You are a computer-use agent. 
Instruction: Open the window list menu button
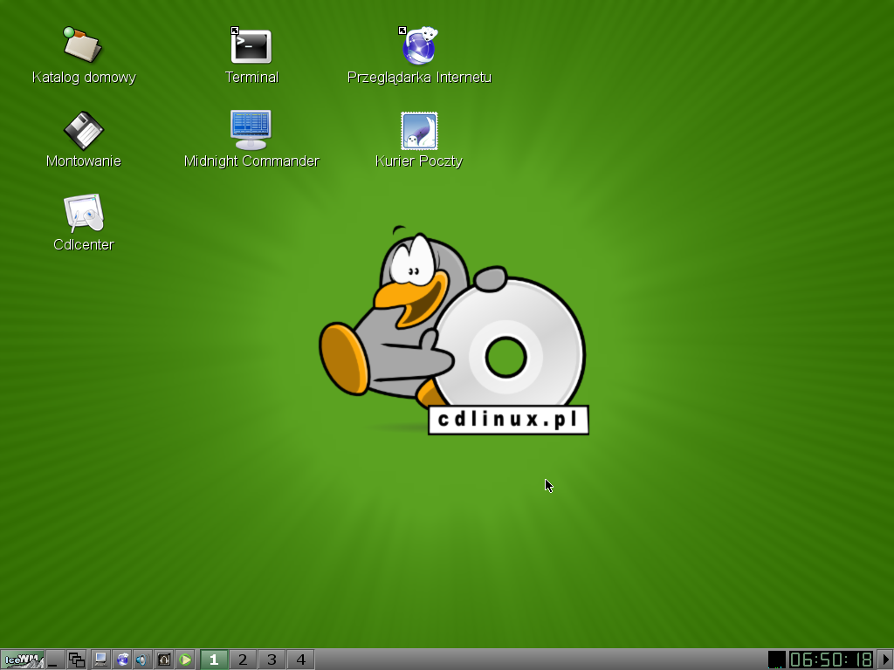[x=77, y=660]
